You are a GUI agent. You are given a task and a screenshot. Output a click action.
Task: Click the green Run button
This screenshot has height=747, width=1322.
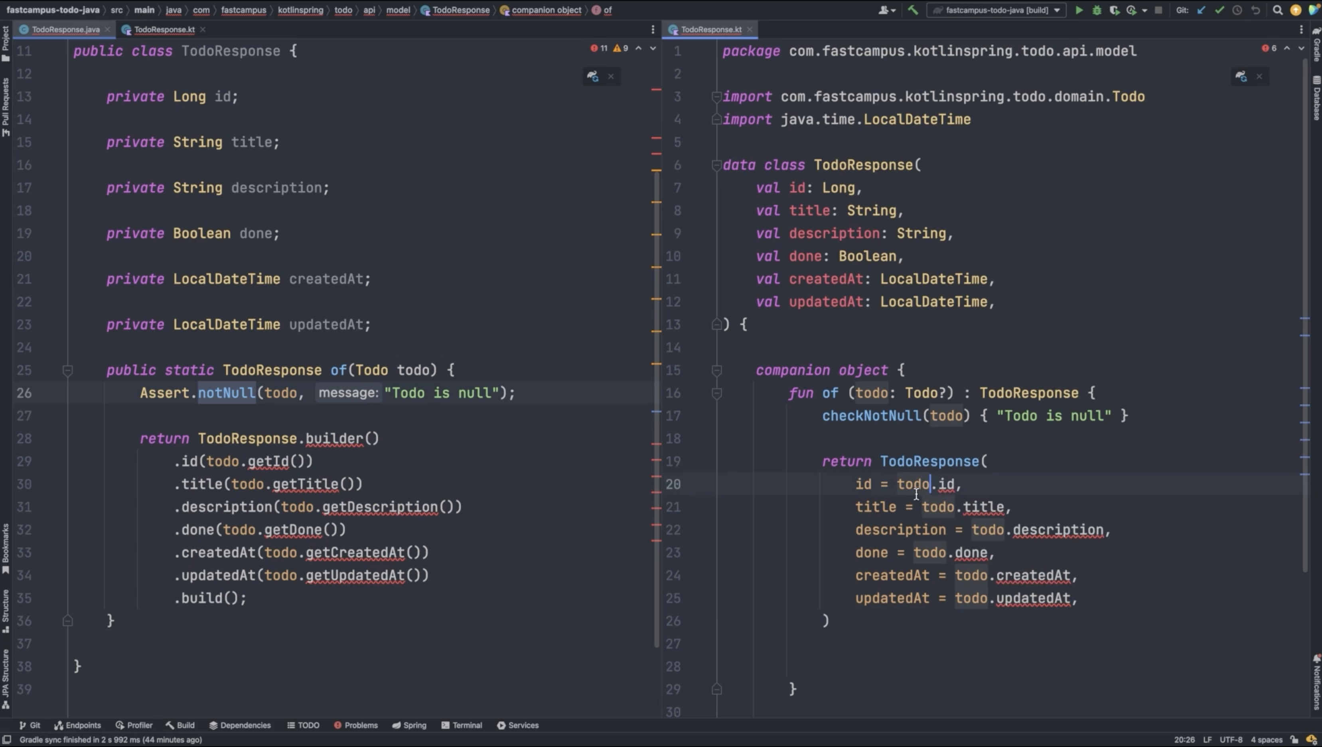[x=1079, y=10]
